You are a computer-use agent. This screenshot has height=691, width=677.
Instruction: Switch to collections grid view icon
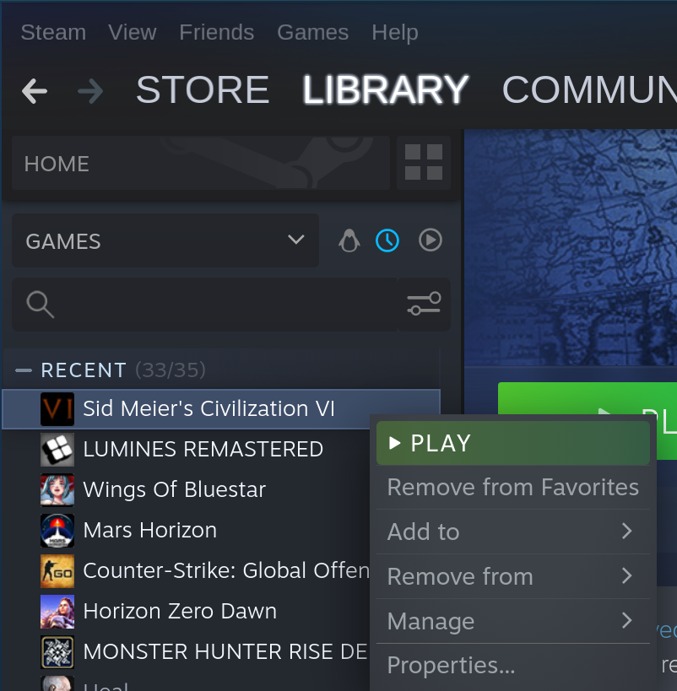tap(424, 162)
